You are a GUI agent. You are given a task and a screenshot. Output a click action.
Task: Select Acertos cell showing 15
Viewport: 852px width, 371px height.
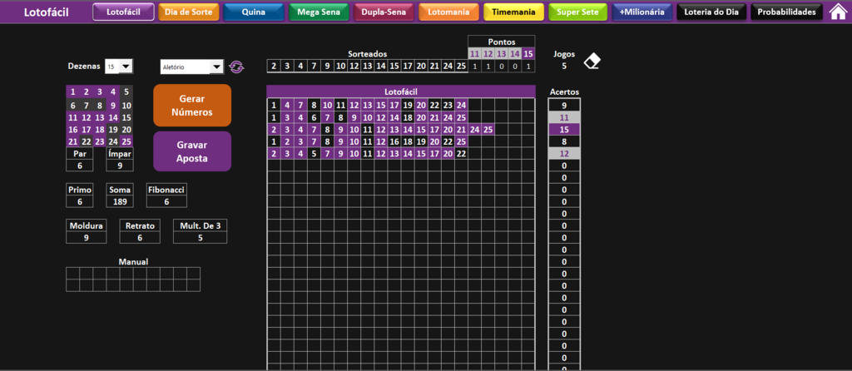tap(564, 129)
